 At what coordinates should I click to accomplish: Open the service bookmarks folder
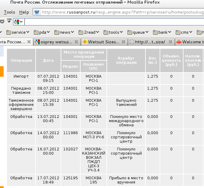pos(18,32)
